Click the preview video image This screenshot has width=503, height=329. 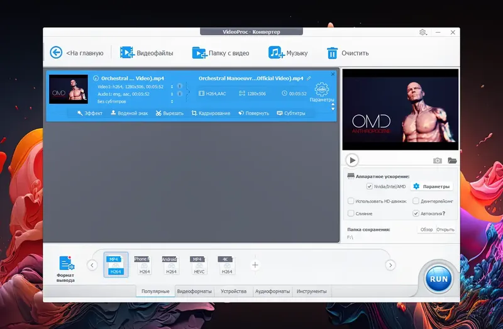tap(401, 109)
